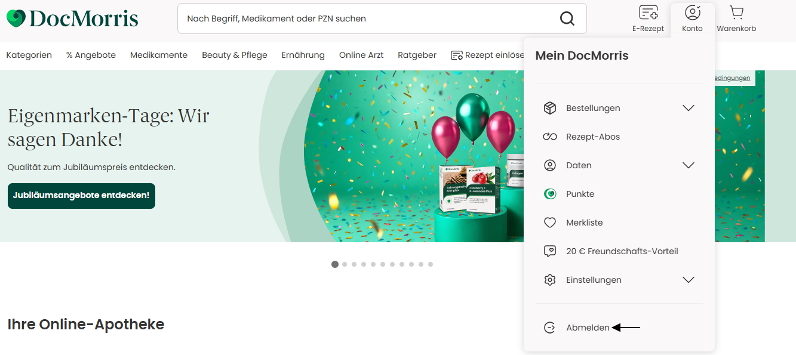Open Beauty & Pflege section
The height and width of the screenshot is (355, 796).
(235, 55)
